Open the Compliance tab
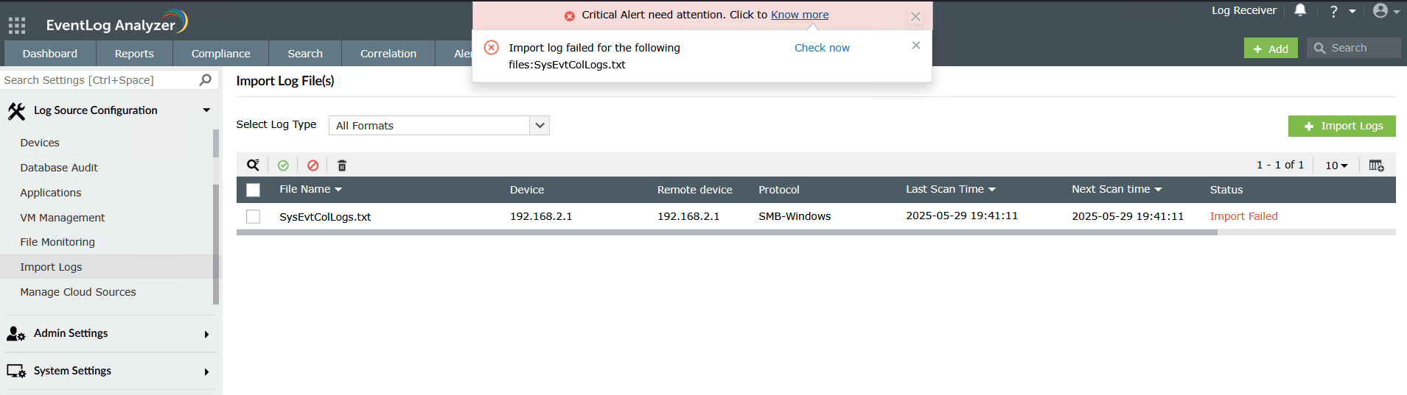This screenshot has height=395, width=1407. pyautogui.click(x=220, y=54)
